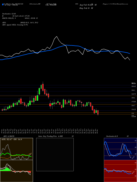
Task: Click the MunafaSutra.com watermark link at top right
Action: tap(122, 4)
